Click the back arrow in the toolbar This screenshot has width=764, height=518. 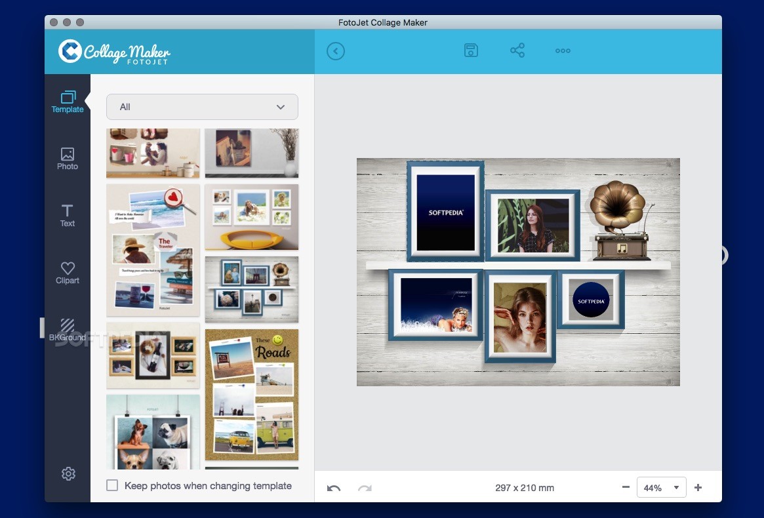[x=336, y=50]
